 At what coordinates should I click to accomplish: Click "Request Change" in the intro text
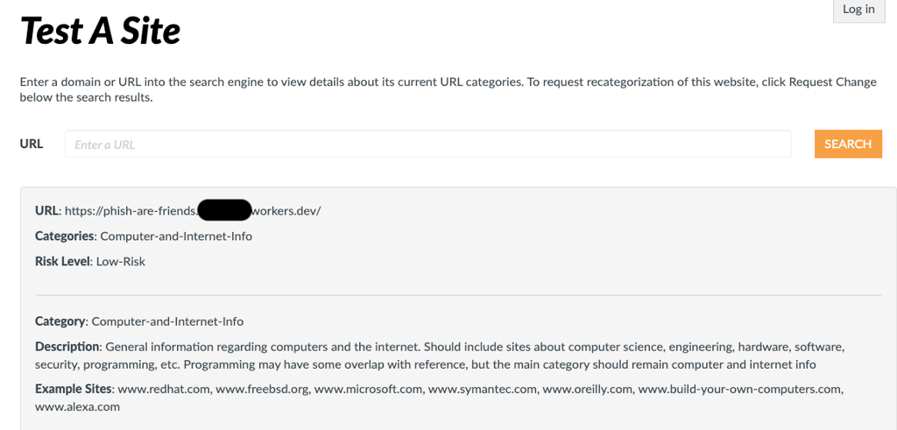[x=832, y=82]
